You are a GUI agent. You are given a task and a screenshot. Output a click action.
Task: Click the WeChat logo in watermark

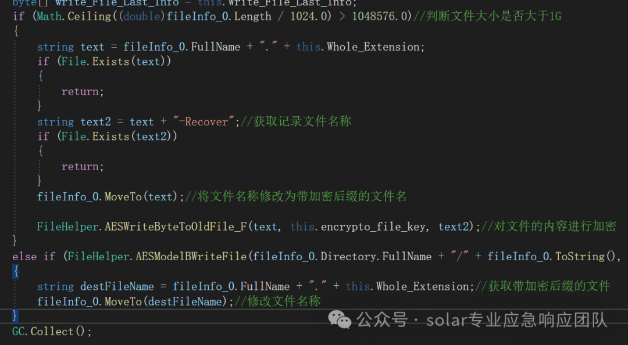pos(339,320)
